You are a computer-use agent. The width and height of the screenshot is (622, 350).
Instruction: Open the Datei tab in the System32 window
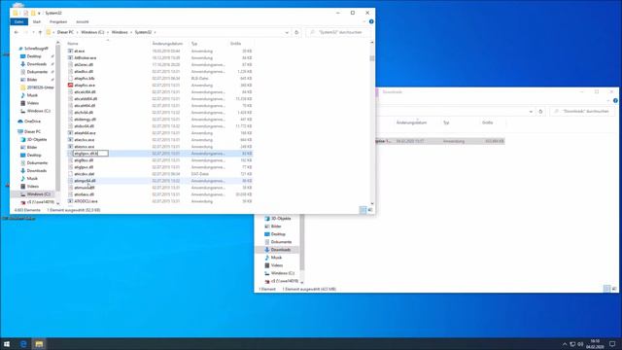pyautogui.click(x=19, y=21)
